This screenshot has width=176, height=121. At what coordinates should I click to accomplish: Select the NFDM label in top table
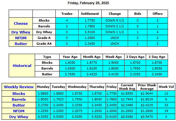point(21,38)
